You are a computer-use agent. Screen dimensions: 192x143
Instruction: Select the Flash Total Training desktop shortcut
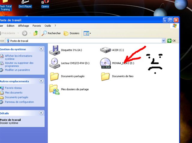(x=5, y=6)
